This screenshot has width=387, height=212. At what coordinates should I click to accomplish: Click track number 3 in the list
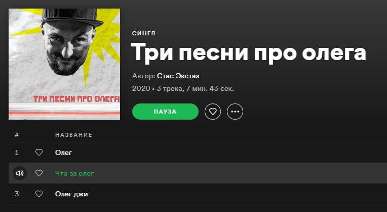17,194
